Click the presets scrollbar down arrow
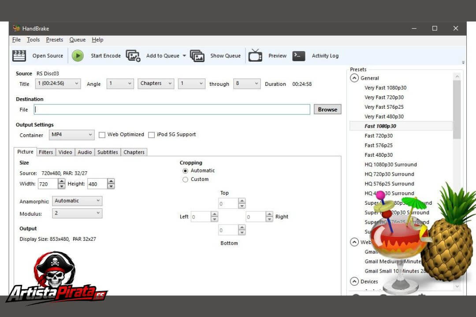This screenshot has height=317, width=476. click(457, 286)
